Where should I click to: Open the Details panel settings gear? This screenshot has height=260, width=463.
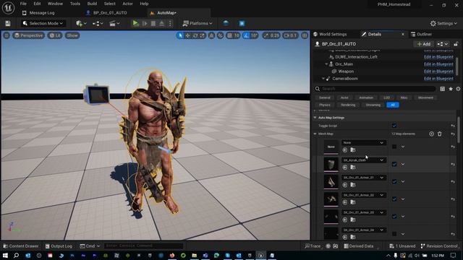click(458, 89)
